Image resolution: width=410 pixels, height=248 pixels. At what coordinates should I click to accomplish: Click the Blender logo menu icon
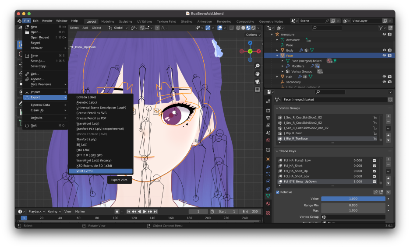pyautogui.click(x=19, y=21)
